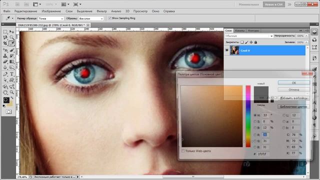Select the R (red) radio button

pyautogui.click(x=255, y=134)
